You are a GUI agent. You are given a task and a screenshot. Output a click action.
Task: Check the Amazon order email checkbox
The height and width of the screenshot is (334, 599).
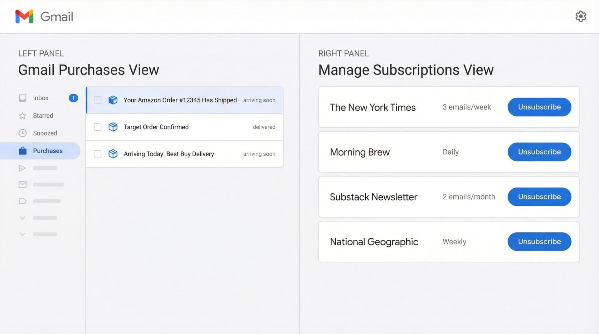(98, 100)
